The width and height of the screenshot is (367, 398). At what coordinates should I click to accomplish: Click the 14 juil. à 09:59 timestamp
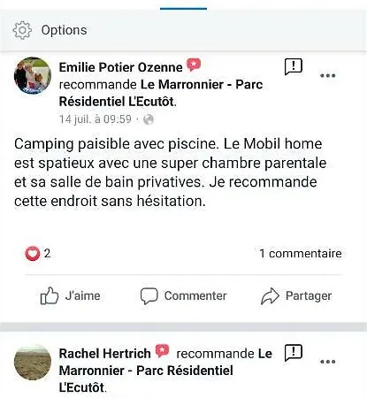coord(96,119)
